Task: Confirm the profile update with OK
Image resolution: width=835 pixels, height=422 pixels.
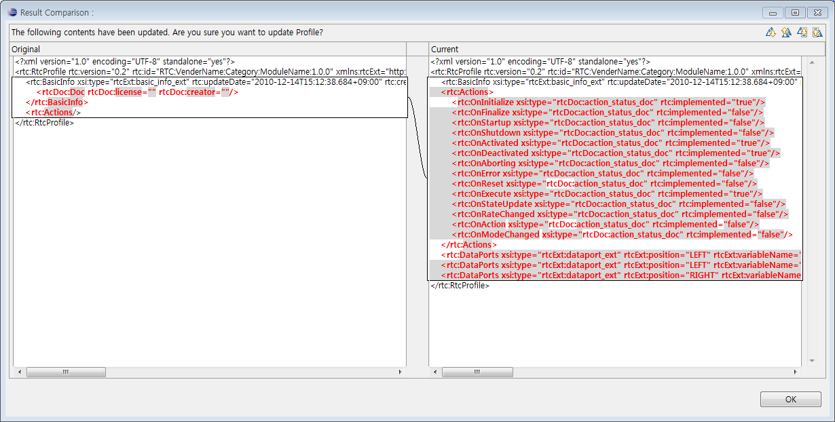Action: tap(791, 399)
